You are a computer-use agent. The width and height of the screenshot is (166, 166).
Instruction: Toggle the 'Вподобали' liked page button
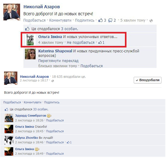[148, 80]
